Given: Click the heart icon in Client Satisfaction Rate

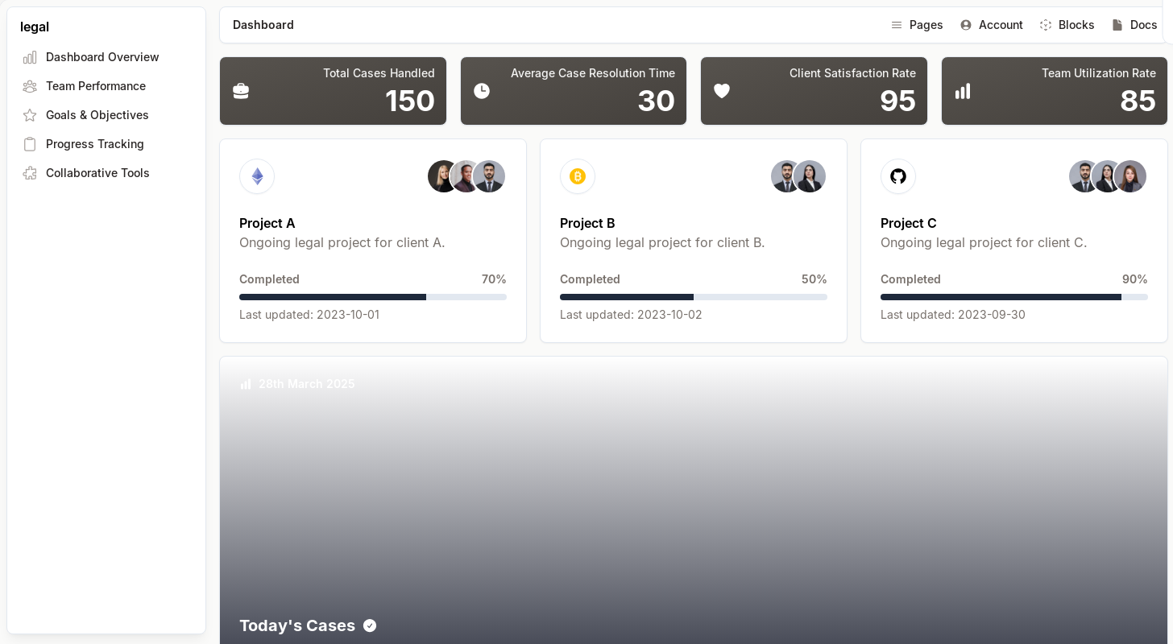Looking at the screenshot, I should coord(722,91).
